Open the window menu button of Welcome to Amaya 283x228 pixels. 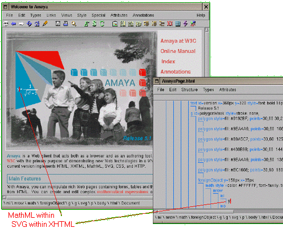5,7
